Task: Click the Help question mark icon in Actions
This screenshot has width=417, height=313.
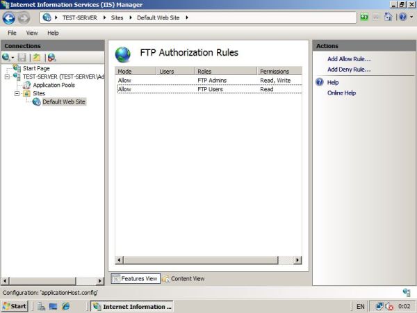Action: [x=320, y=82]
